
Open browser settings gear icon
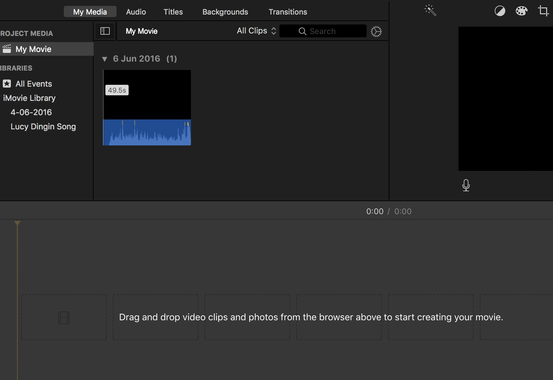tap(376, 31)
